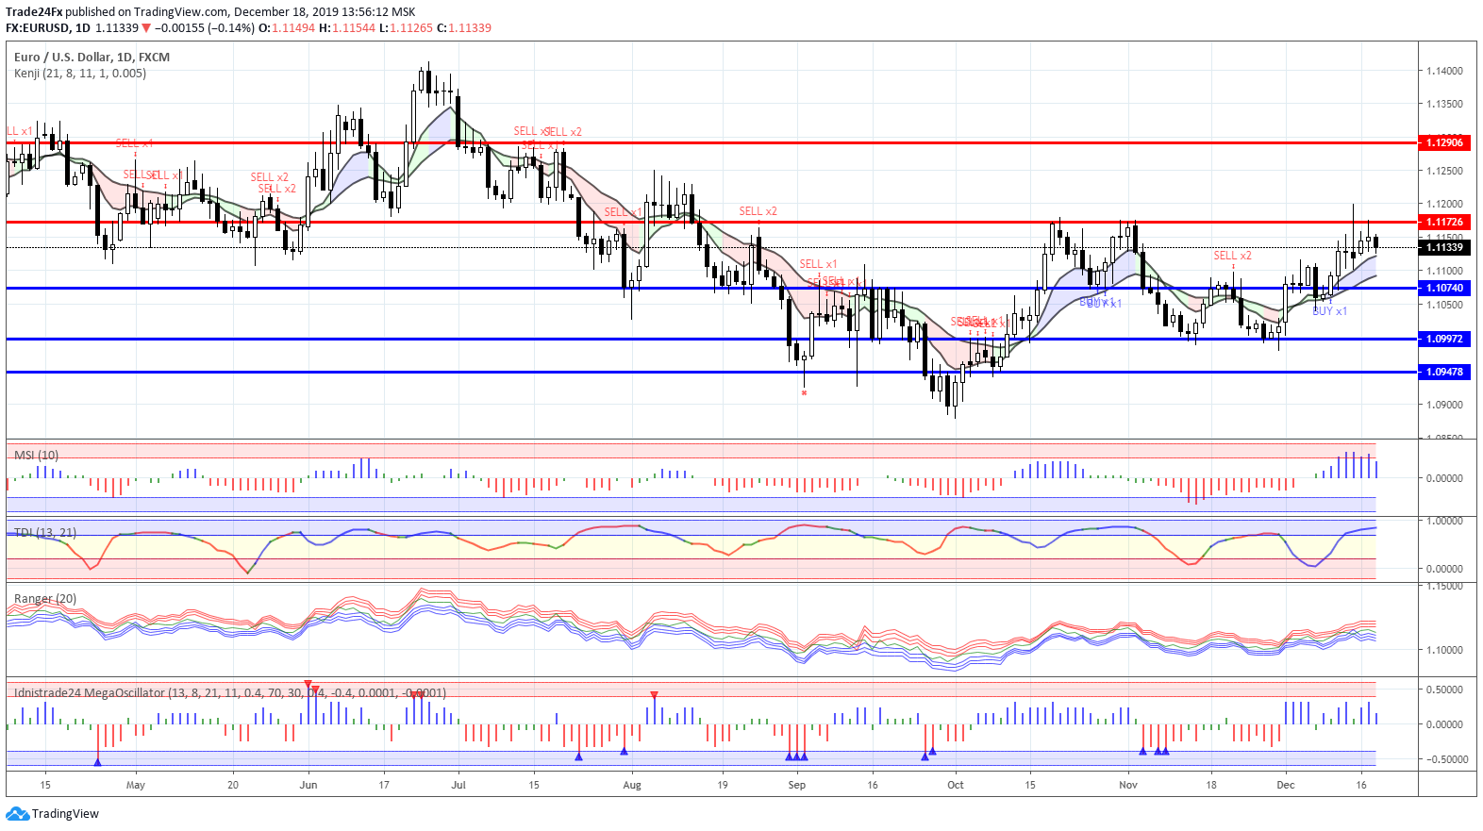This screenshot has width=1483, height=831.
Task: Click the BUY x1 label in December
Action: coord(1329,311)
